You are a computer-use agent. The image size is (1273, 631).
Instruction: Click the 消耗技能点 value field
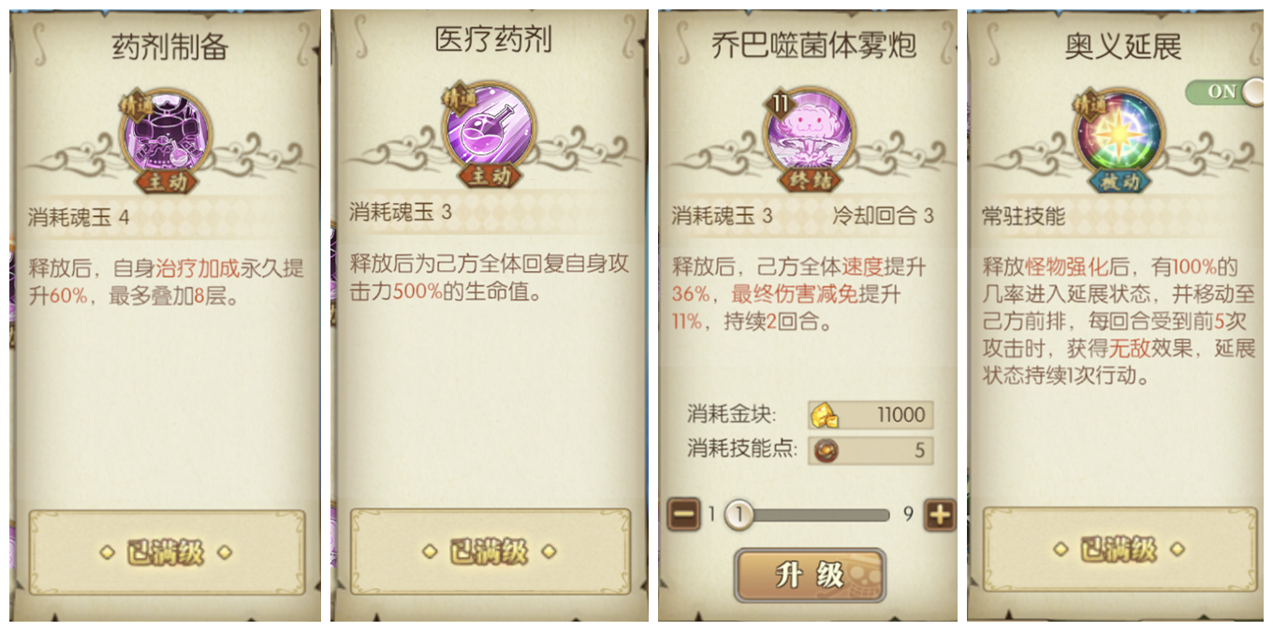[x=871, y=451]
